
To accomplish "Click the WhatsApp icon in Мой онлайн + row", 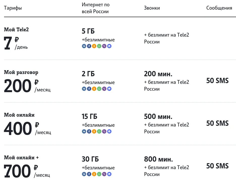I will pos(99,174).
